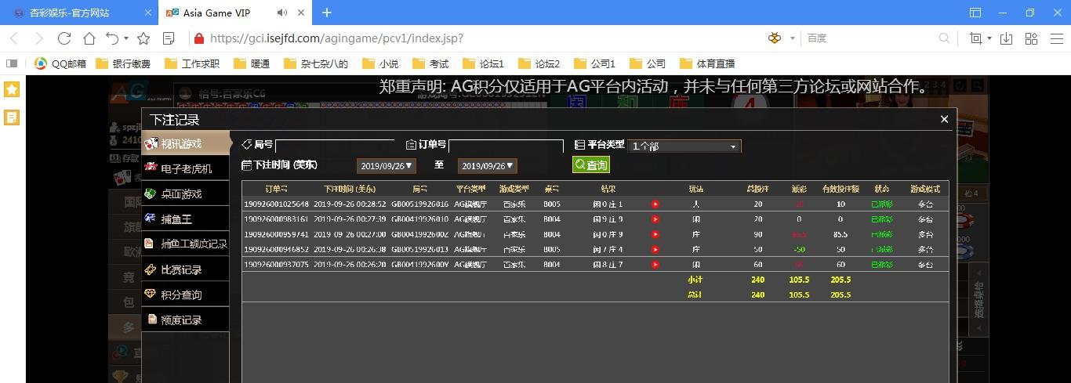Image resolution: width=1071 pixels, height=383 pixels.
Task: Expand the screenshot tool dropdown arrow
Action: click(x=989, y=38)
